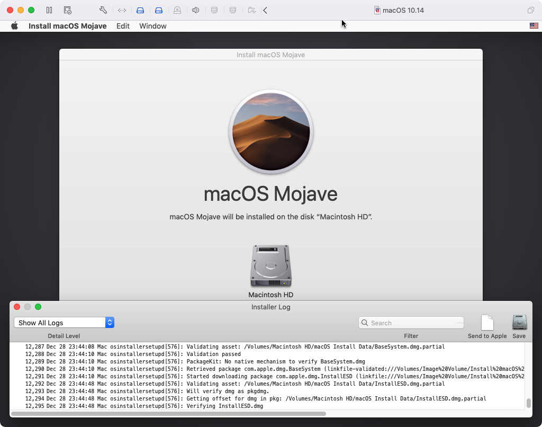The width and height of the screenshot is (542, 427).
Task: Click the green fullscreen button of VM window
Action: [x=31, y=10]
